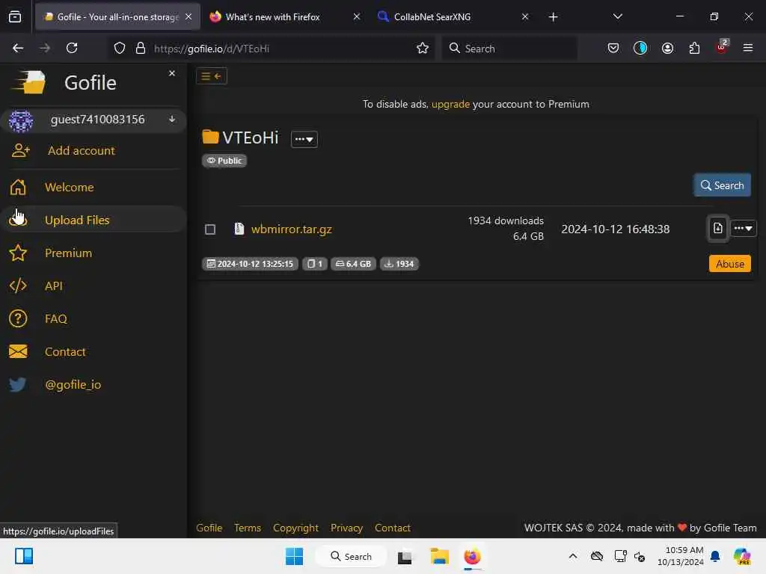Open the Extensions puzzle icon
Viewport: 766px width, 574px height.
coord(694,49)
